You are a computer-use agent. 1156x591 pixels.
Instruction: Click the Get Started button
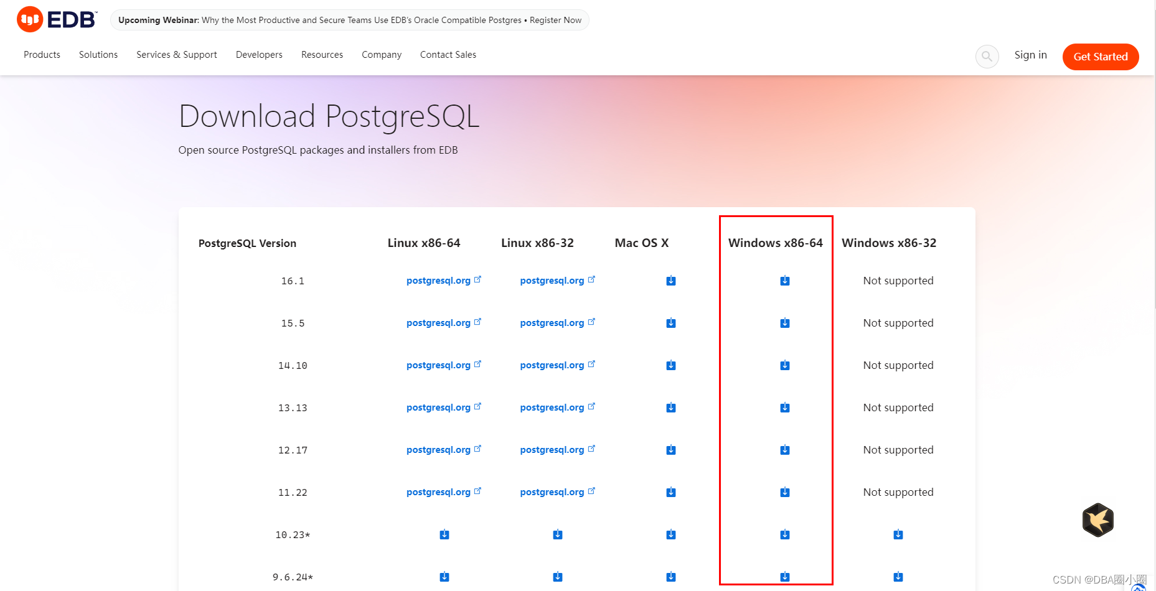[1101, 57]
